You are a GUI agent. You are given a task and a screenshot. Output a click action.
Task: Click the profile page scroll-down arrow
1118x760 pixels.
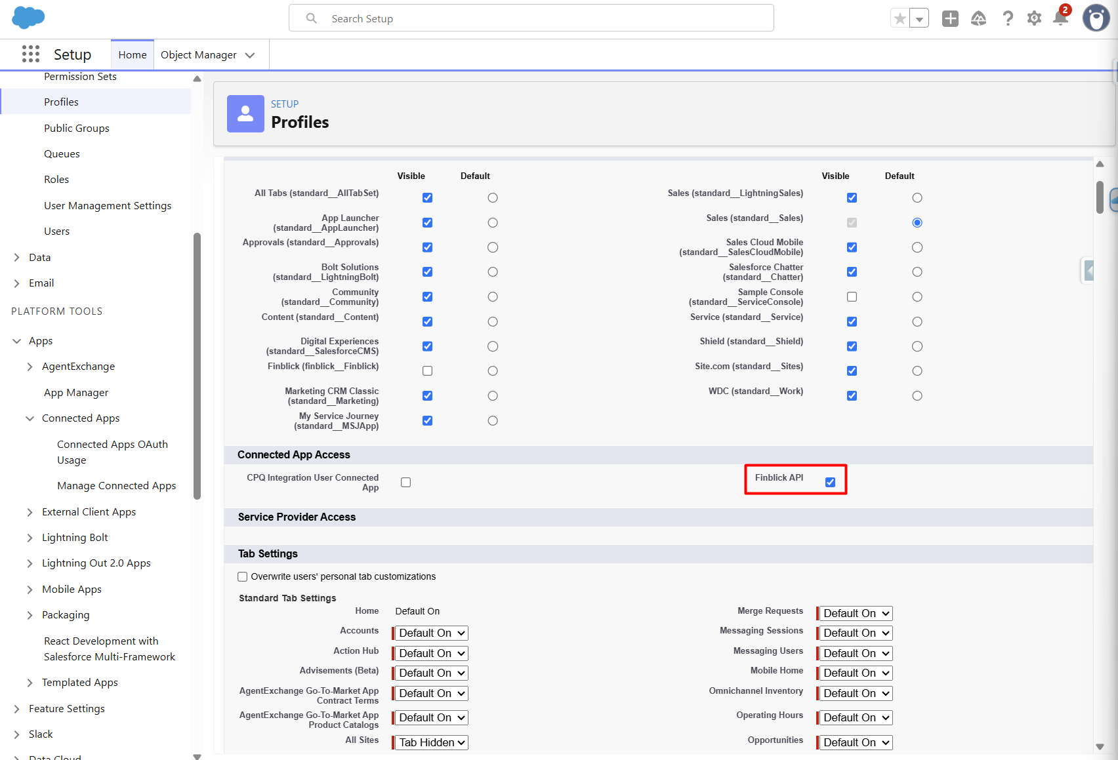click(1100, 747)
